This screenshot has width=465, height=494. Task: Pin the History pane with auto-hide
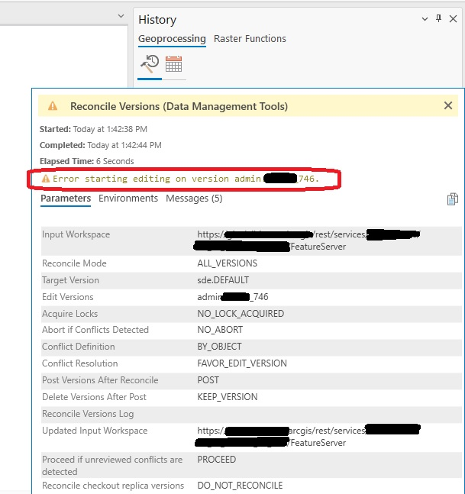pyautogui.click(x=438, y=19)
